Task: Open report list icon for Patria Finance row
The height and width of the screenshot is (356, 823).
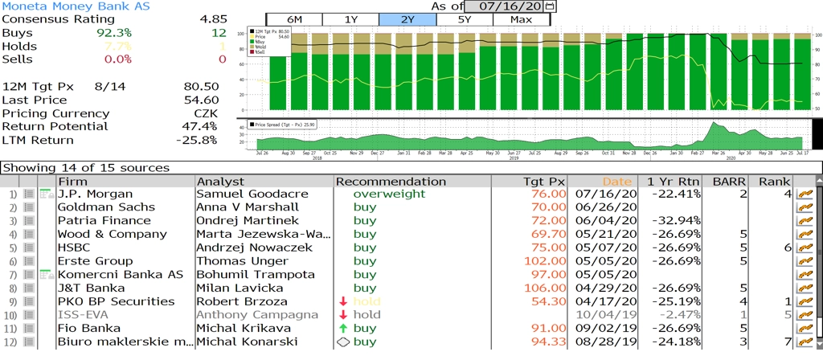Action: pyautogui.click(x=30, y=221)
